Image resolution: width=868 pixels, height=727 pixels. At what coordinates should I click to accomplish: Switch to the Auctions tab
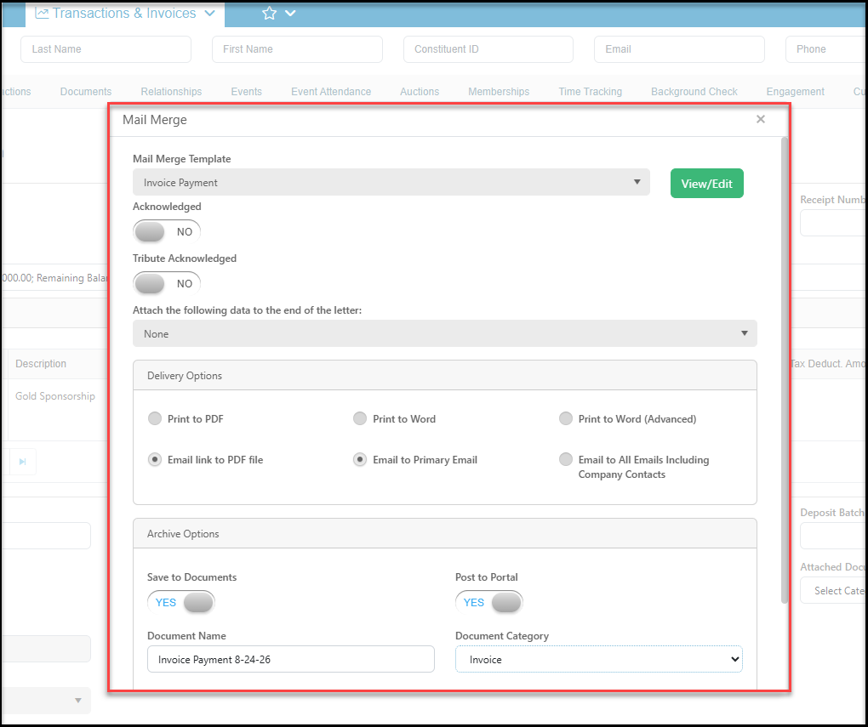point(420,92)
